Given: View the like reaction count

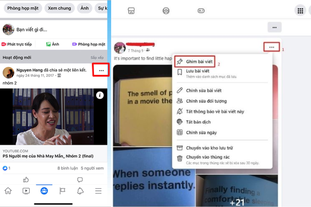Looking at the screenshot, I should [7, 168].
